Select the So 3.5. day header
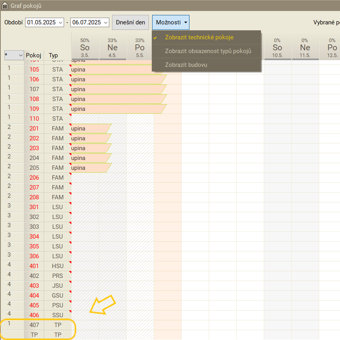 pyautogui.click(x=85, y=48)
